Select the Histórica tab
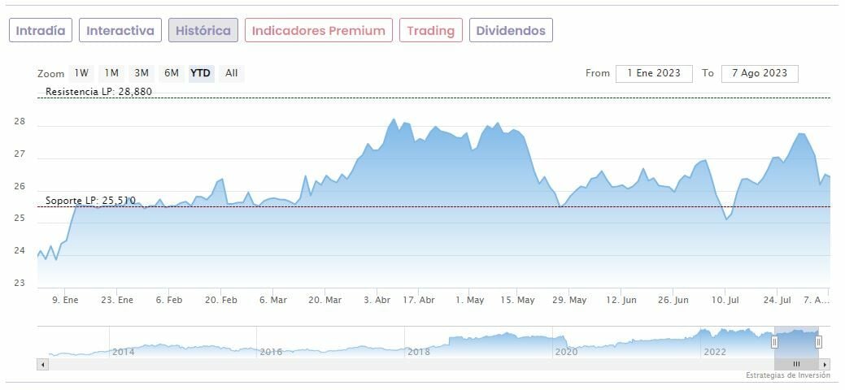Viewport: 845px width, 390px height. tap(203, 31)
